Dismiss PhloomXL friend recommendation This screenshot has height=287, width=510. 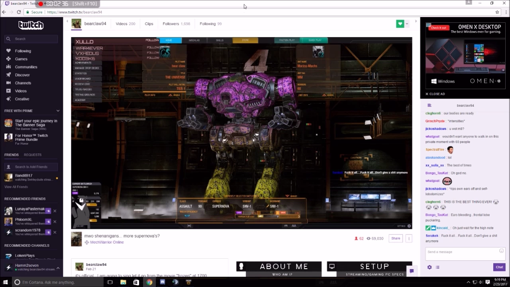(55, 222)
